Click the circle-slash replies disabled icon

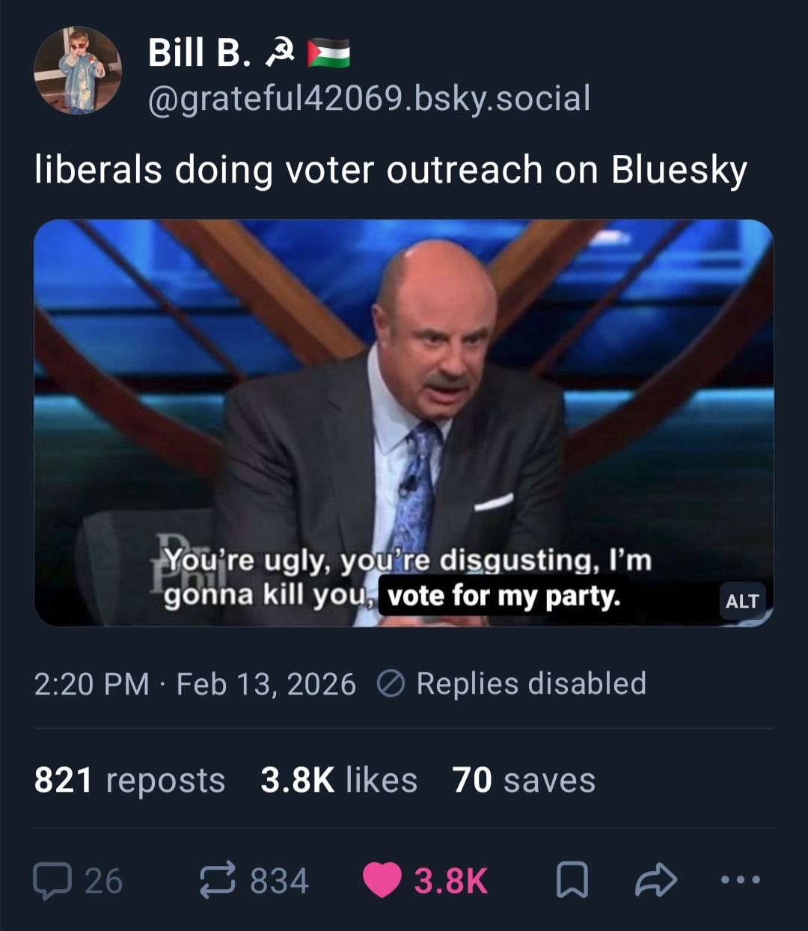391,684
